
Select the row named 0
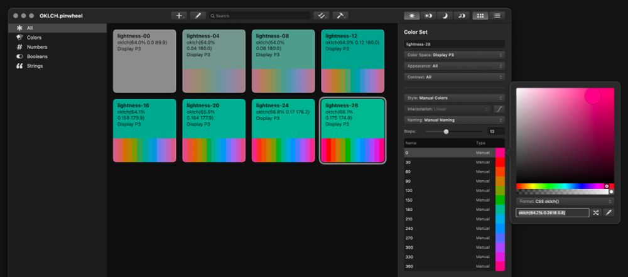pos(454,153)
